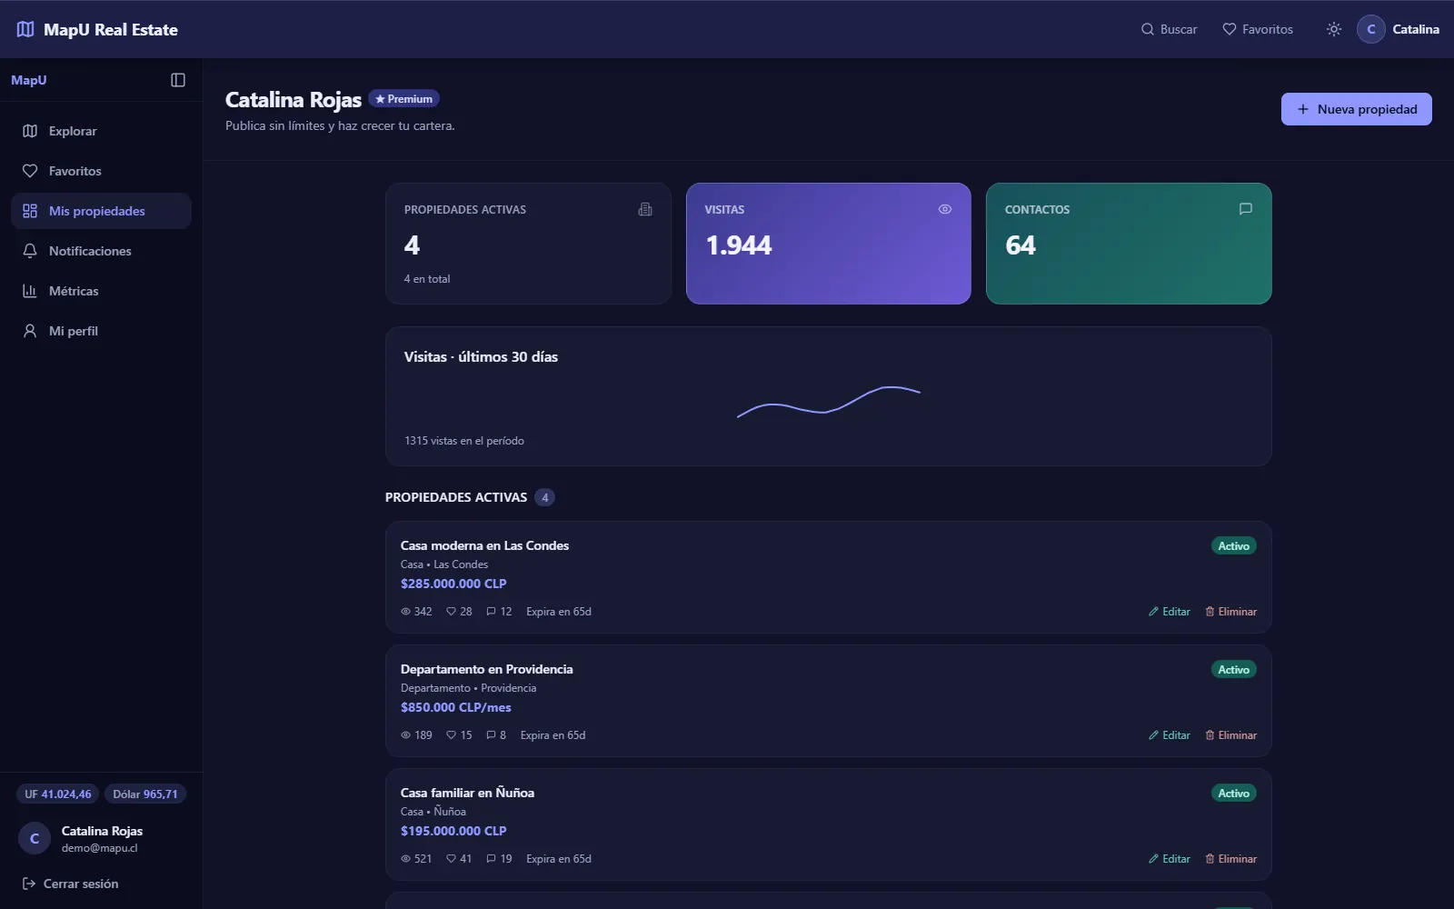
Task: Open Favoritos in the sidebar
Action: click(101, 171)
